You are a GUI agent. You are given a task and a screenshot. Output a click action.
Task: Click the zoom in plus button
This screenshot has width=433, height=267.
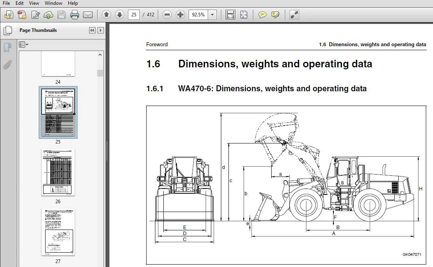[x=180, y=15]
